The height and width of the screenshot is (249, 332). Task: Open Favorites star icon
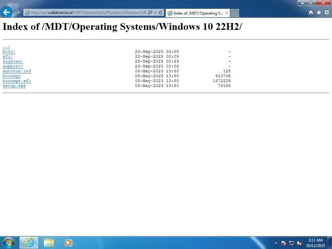[319, 13]
